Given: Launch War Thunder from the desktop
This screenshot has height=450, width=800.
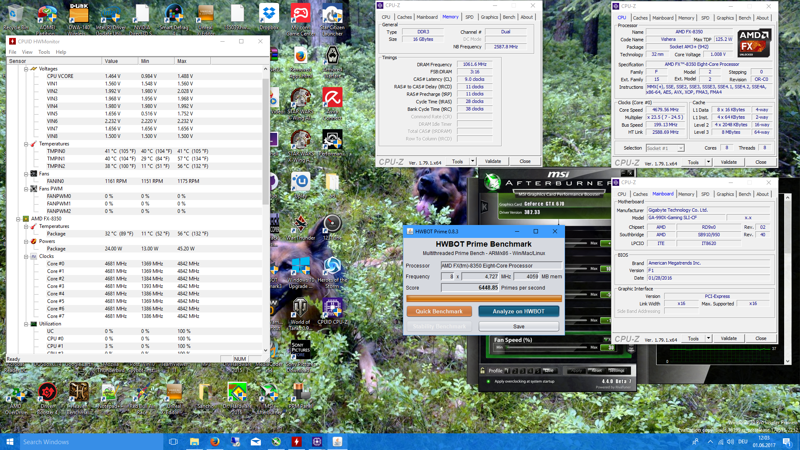Looking at the screenshot, I should (x=300, y=227).
